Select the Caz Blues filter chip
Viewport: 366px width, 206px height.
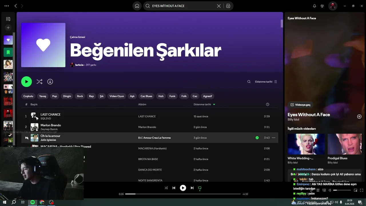tap(146, 96)
